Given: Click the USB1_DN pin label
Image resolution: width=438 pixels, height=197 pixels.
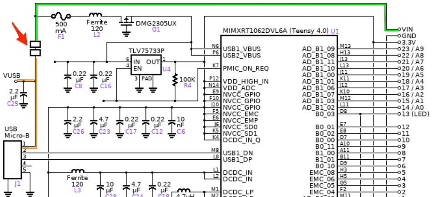Looking at the screenshot, I should click(238, 153).
